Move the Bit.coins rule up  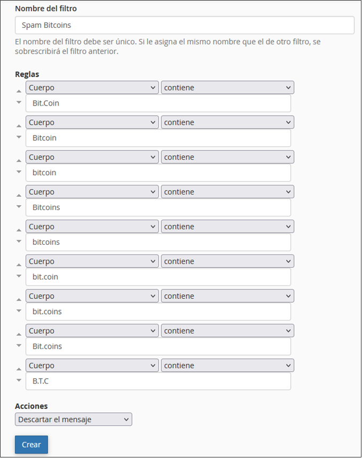click(x=19, y=334)
